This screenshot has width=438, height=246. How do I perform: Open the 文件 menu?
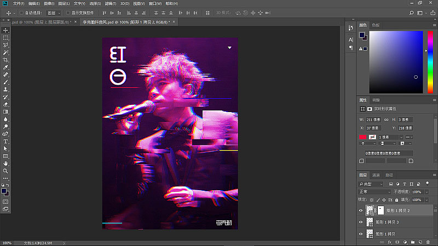pyautogui.click(x=19, y=4)
